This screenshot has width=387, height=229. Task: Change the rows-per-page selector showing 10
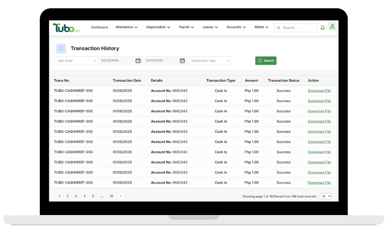pyautogui.click(x=325, y=196)
